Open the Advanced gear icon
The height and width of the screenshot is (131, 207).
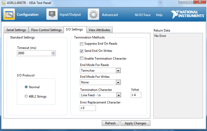pos(93,14)
